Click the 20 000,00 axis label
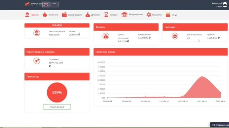This screenshot has width=229, height=128. pos(101,63)
